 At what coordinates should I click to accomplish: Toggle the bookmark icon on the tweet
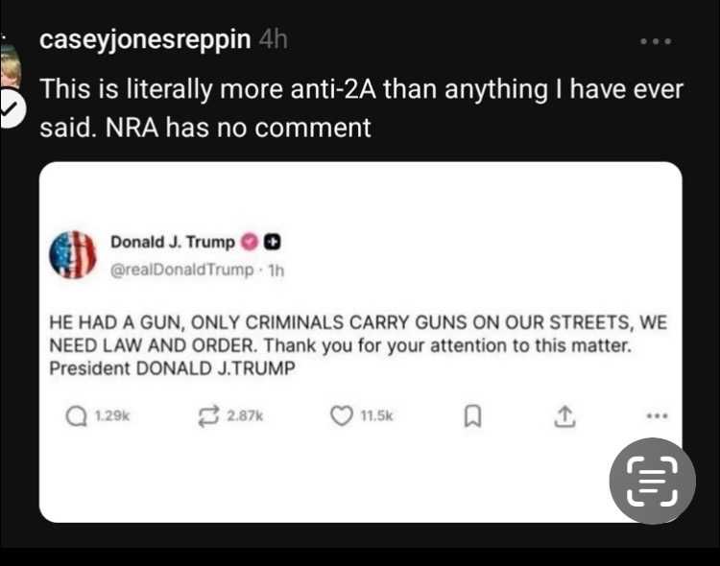click(x=472, y=415)
